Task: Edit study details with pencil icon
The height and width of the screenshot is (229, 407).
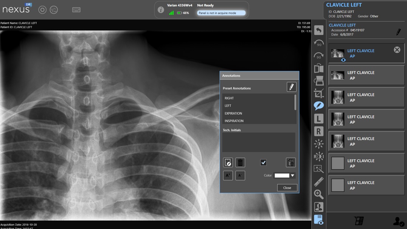Action: pyautogui.click(x=398, y=32)
